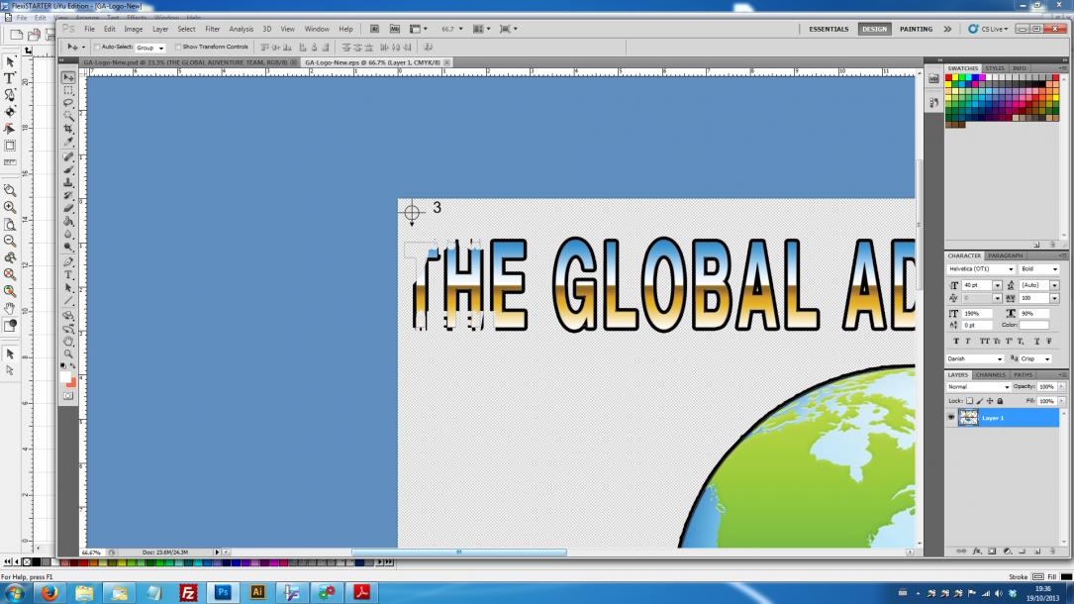Toggle Faux Italic in Character panel
This screenshot has width=1074, height=604.
pyautogui.click(x=968, y=341)
